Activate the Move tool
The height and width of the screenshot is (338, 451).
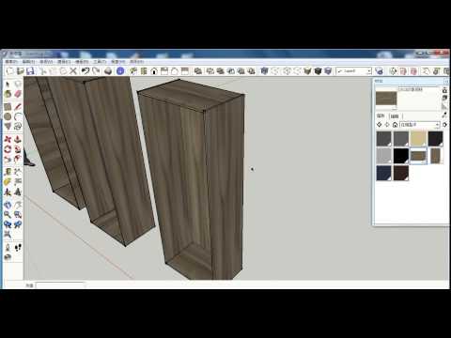pyautogui.click(x=8, y=139)
